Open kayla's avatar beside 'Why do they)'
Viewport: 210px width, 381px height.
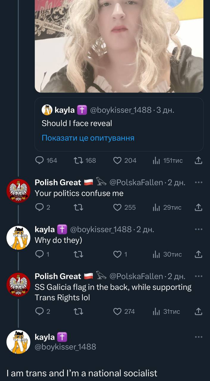18,238
